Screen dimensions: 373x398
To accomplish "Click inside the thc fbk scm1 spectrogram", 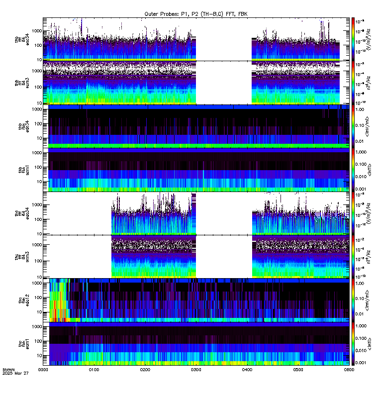I will tap(196, 344).
